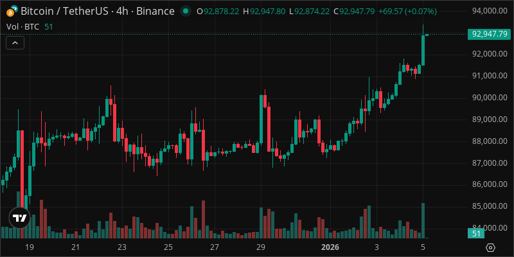This screenshot has height=257, width=514.
Task: Click the 92,000.00 price axis label
Action: point(490,54)
